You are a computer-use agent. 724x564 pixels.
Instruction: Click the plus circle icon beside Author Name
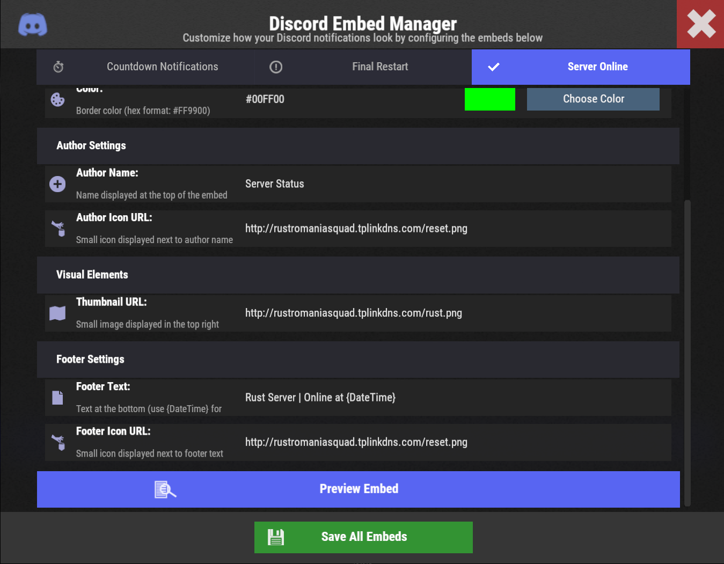point(57,184)
